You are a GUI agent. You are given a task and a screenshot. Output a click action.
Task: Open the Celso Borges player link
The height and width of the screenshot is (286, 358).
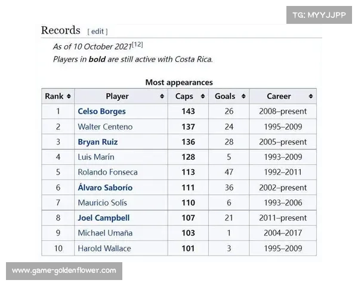click(x=101, y=111)
